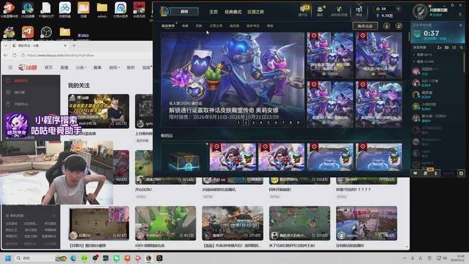The height and width of the screenshot is (264, 469).
Task: Open the friends list search icon
Action: tap(461, 48)
